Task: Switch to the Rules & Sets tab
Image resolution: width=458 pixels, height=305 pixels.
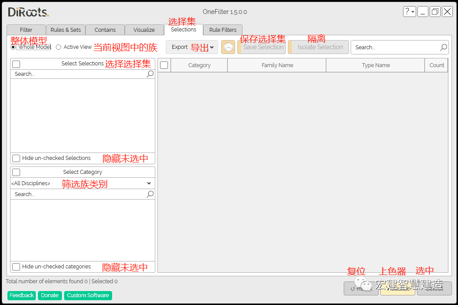Action: 65,30
